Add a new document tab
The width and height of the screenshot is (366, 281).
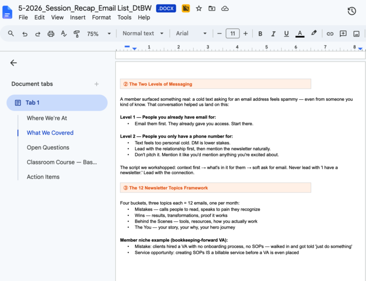point(97,84)
